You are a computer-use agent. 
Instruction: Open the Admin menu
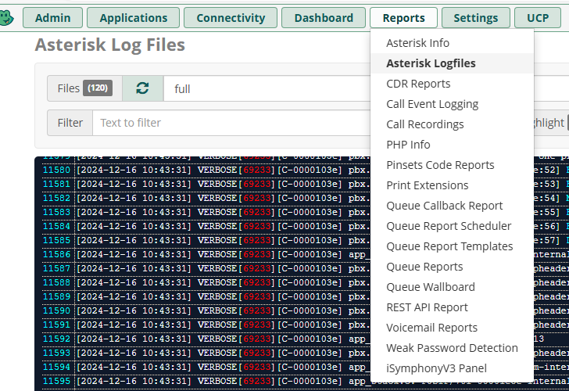coord(52,18)
